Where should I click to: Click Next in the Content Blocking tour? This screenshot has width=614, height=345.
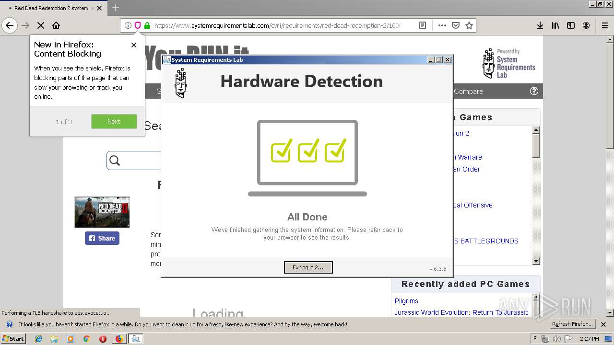click(114, 122)
